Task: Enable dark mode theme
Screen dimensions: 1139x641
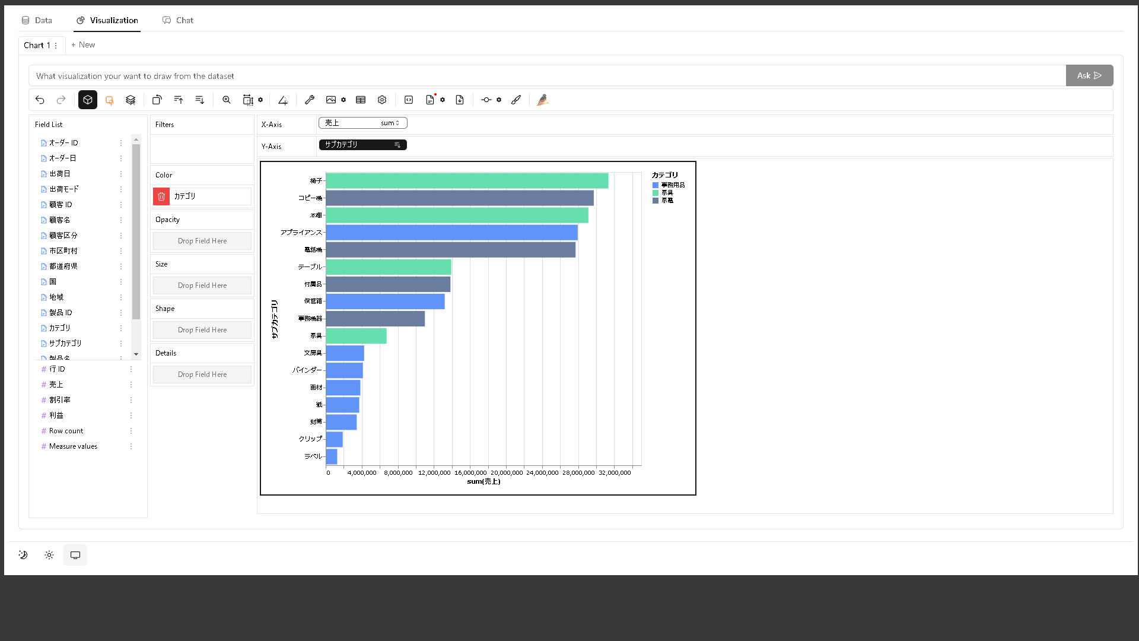Action: coord(23,555)
